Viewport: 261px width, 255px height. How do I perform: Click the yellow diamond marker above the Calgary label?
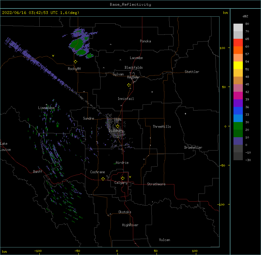(x=123, y=178)
